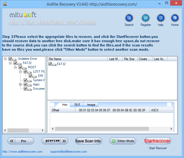The image size is (184, 158).
Task: Click the double left arrow on Pre button
Action: point(12,141)
